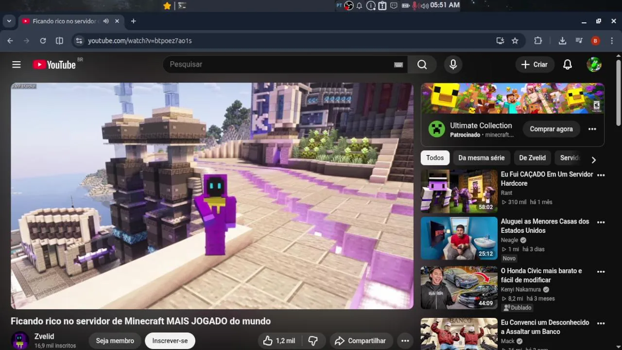
Task: Select the Todos filter chip
Action: pyautogui.click(x=435, y=158)
